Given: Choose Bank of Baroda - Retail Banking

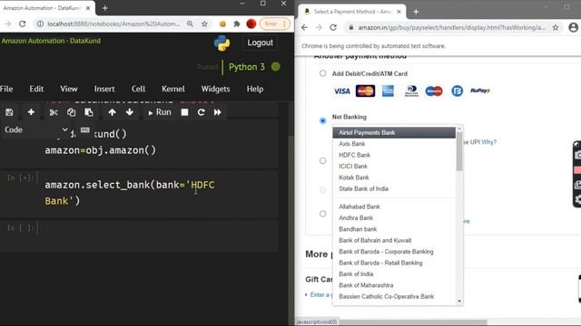Looking at the screenshot, I should click(x=394, y=263).
